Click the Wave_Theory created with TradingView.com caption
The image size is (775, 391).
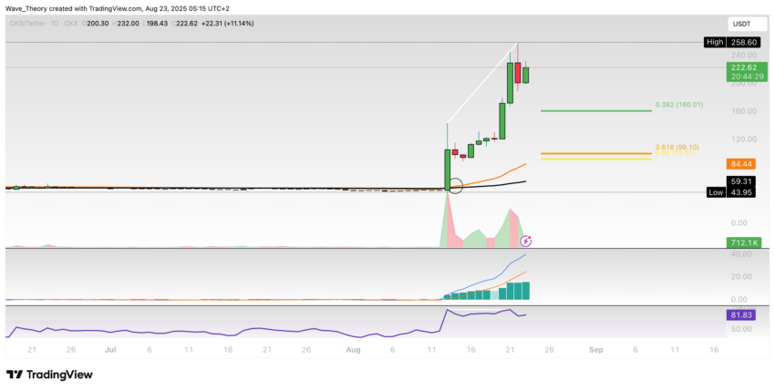click(117, 8)
